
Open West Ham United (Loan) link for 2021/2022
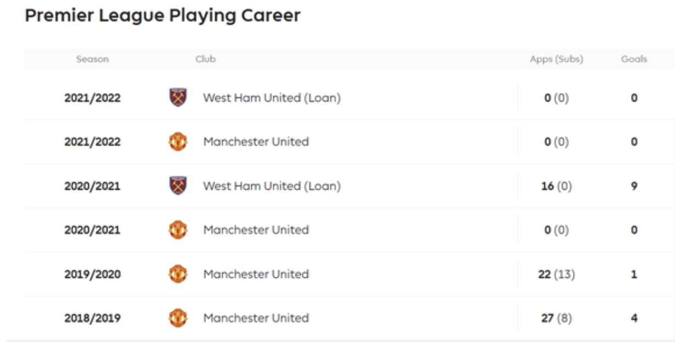pyautogui.click(x=272, y=98)
